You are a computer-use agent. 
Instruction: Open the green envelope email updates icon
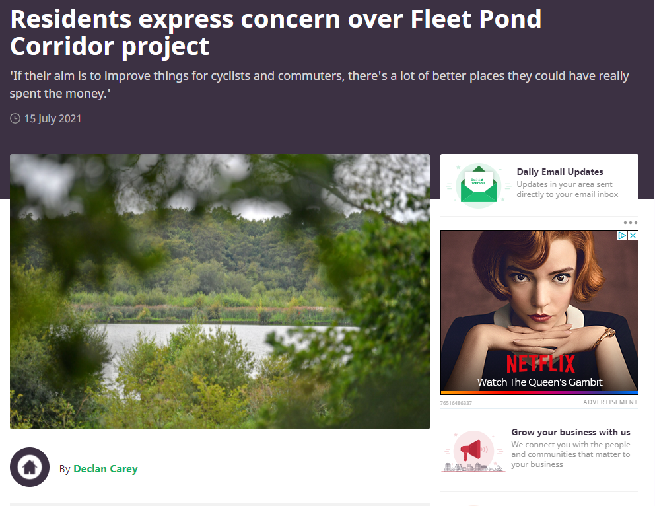[478, 186]
